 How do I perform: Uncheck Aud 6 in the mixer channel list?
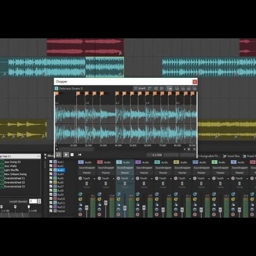[x=51, y=182]
